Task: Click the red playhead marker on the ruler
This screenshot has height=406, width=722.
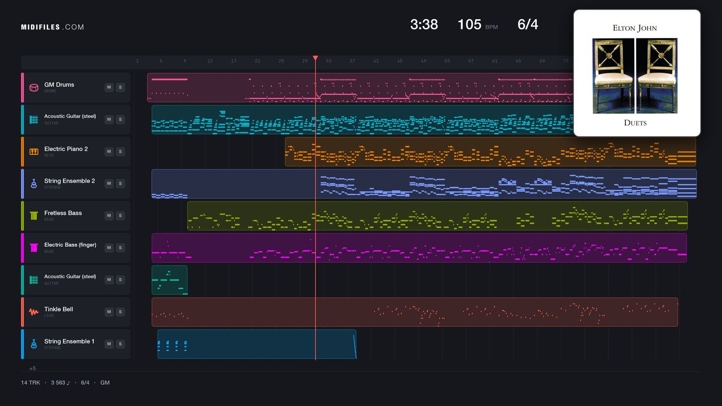Action: pos(315,58)
